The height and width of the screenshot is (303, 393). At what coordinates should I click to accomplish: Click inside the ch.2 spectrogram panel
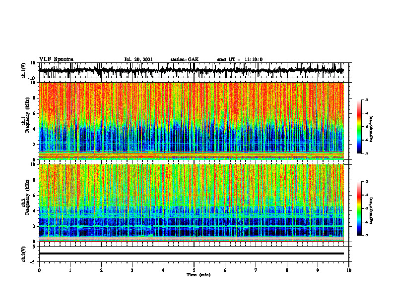191,203
